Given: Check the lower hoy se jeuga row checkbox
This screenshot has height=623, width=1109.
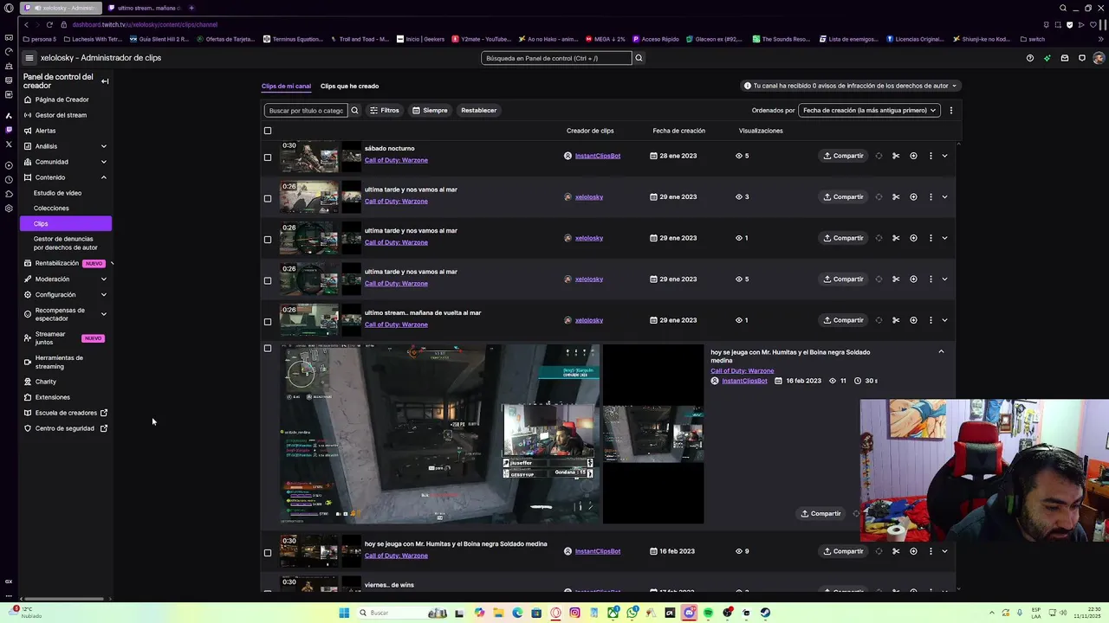Looking at the screenshot, I should tap(268, 553).
